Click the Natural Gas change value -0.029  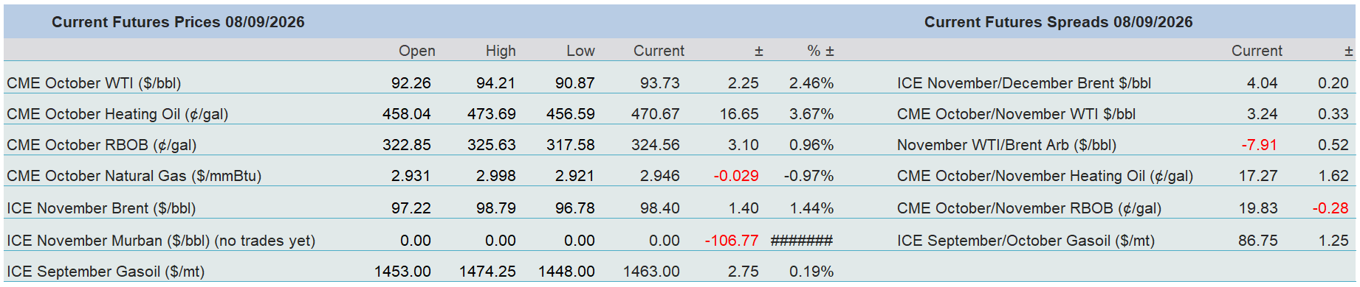point(736,176)
